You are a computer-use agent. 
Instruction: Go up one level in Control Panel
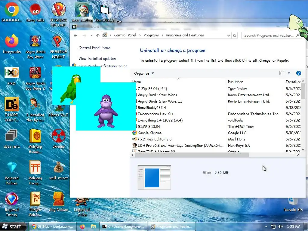pos(98,35)
